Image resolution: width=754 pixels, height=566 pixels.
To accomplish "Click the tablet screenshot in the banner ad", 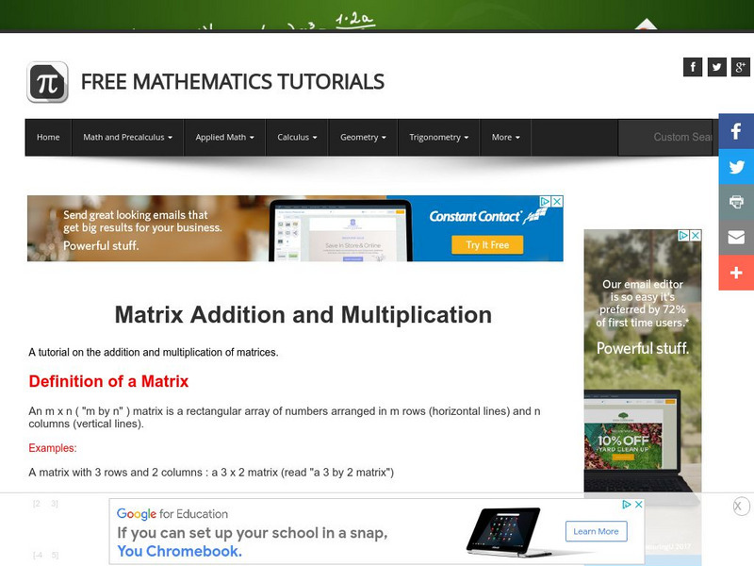I will (340, 230).
